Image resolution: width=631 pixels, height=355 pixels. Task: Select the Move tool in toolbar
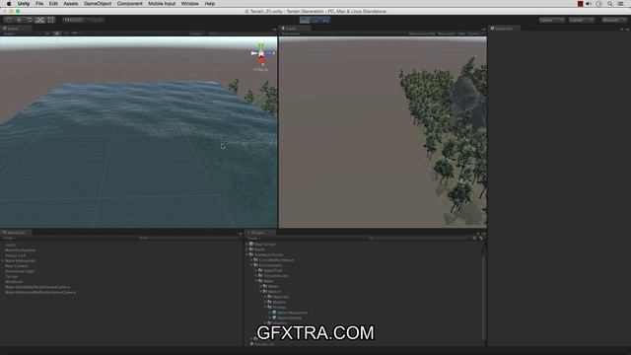pyautogui.click(x=19, y=20)
